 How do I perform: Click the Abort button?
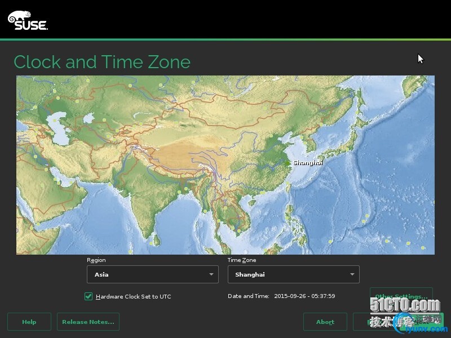325,322
